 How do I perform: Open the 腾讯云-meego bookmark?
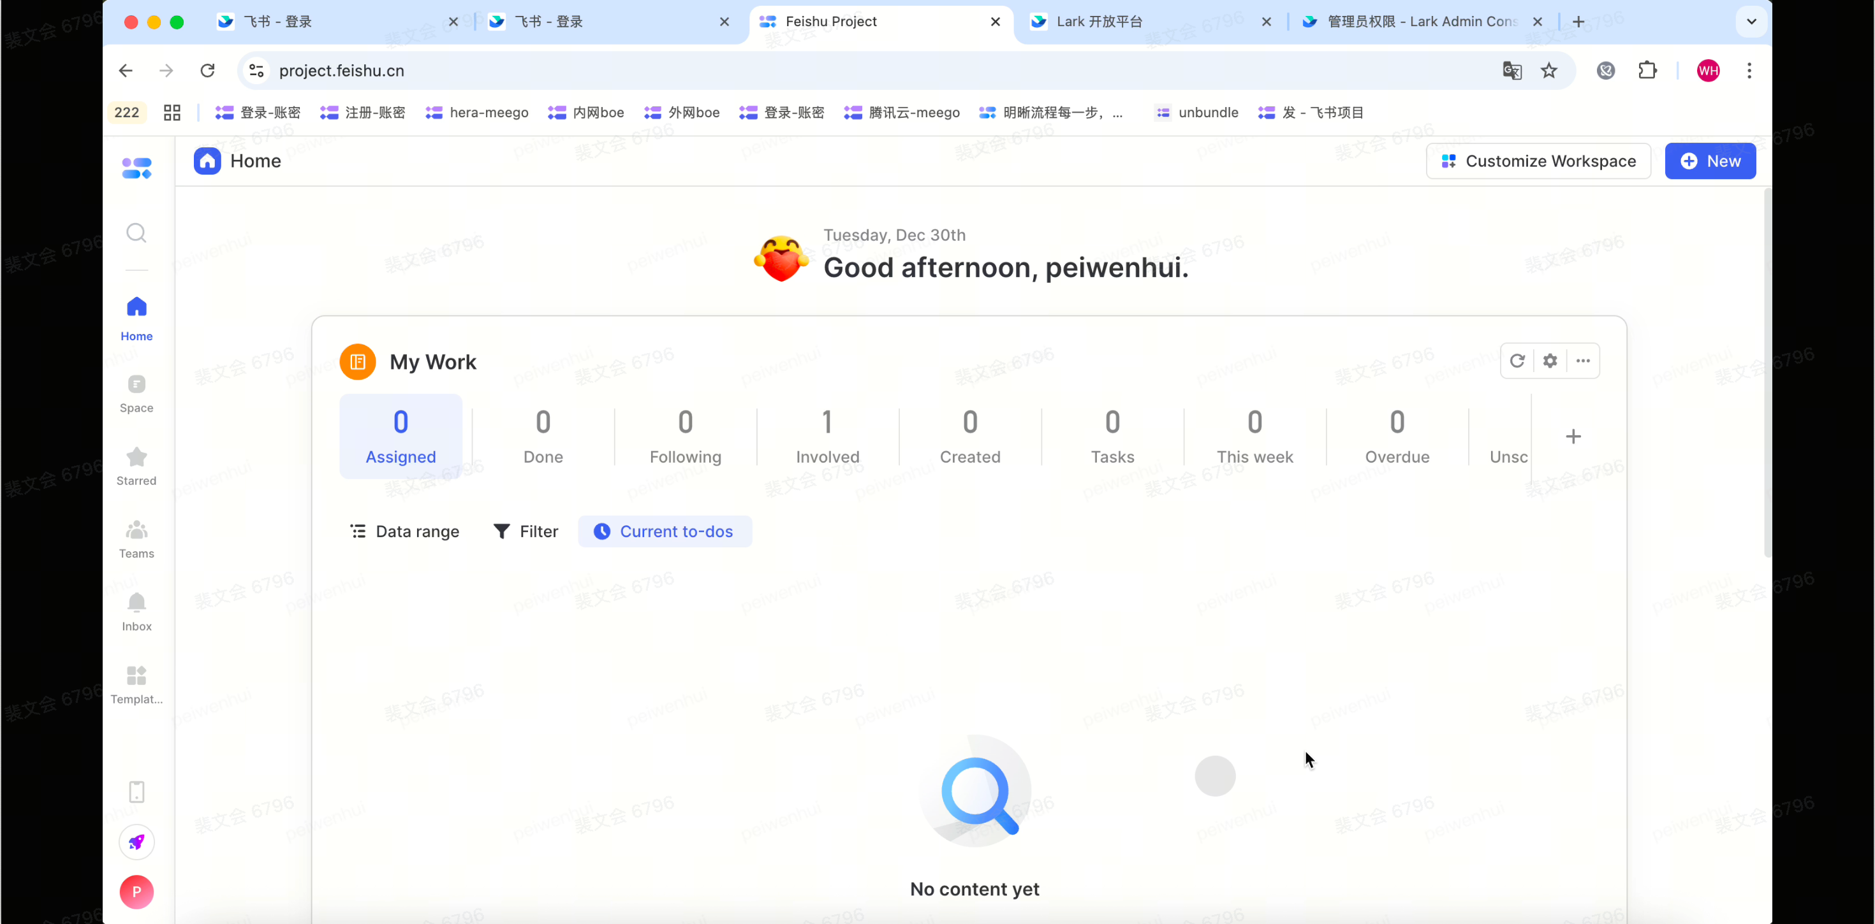click(902, 113)
